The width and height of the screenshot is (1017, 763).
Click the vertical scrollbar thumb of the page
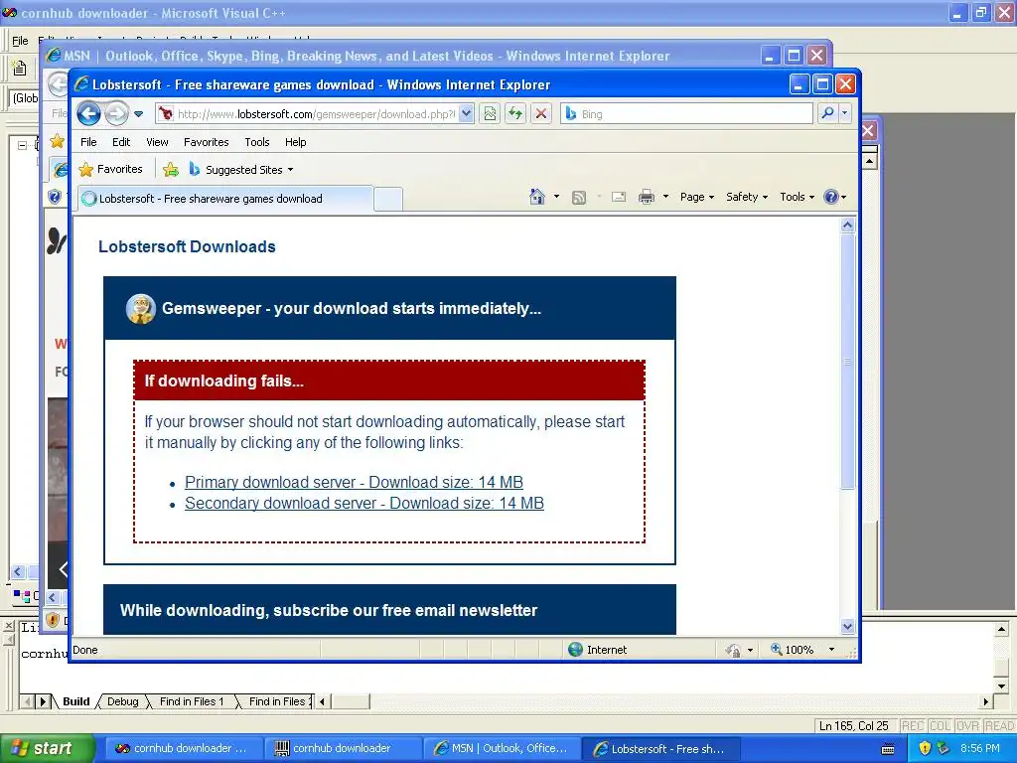847,361
